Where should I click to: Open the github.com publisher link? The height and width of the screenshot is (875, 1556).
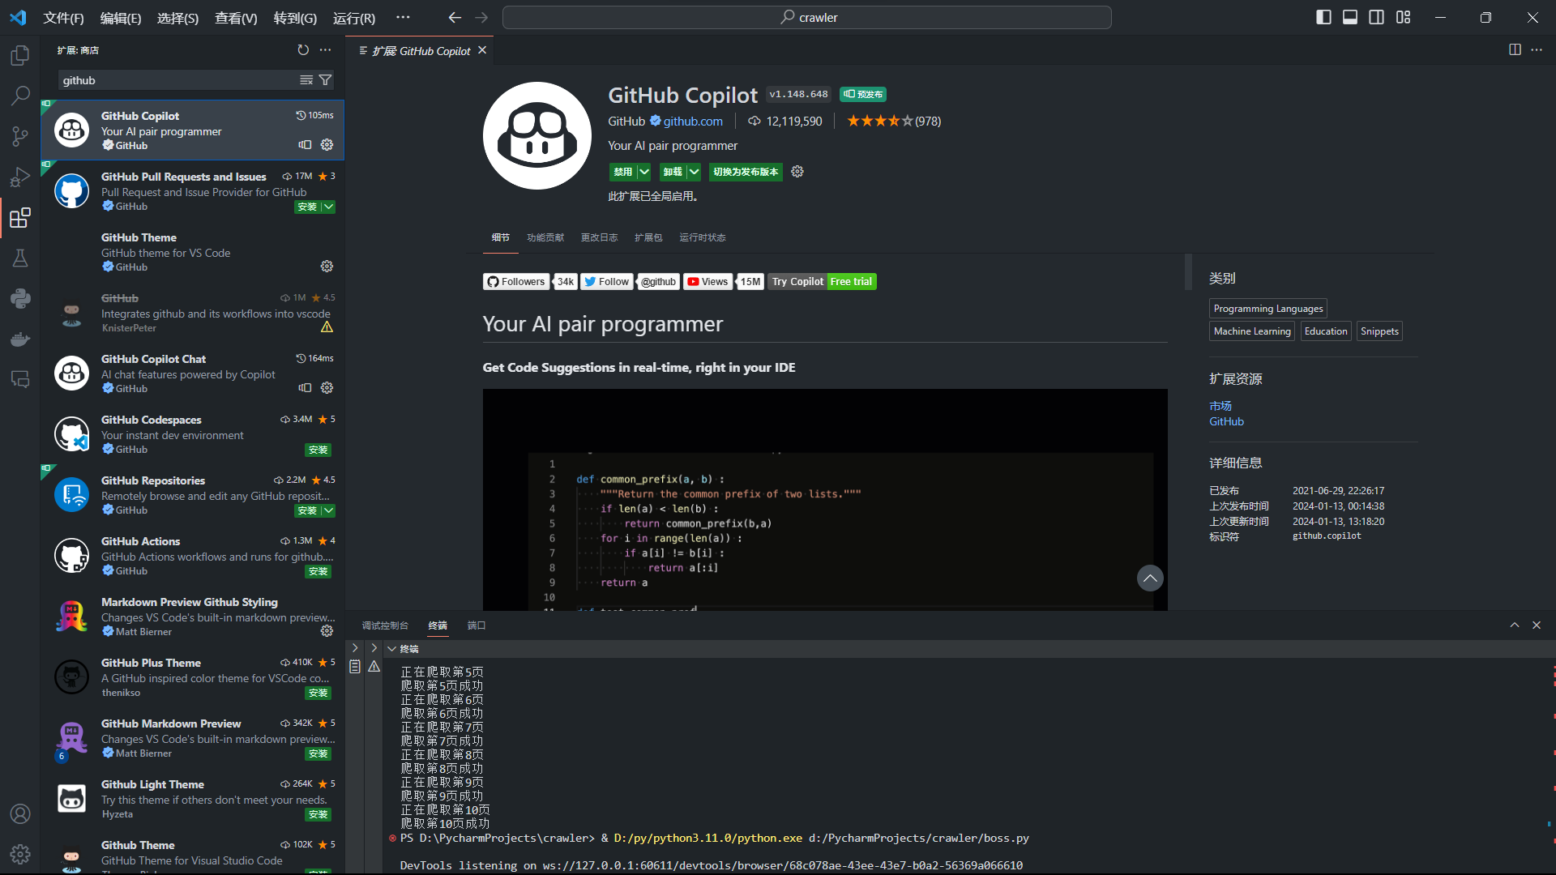tap(693, 122)
